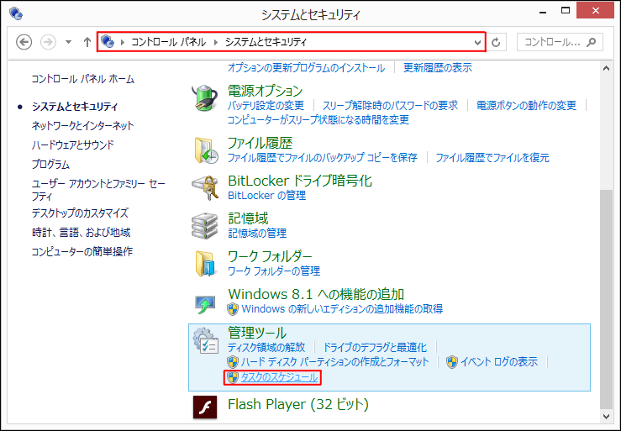This screenshot has width=621, height=431.
Task: Click the Up one level arrow
Action: click(x=87, y=42)
